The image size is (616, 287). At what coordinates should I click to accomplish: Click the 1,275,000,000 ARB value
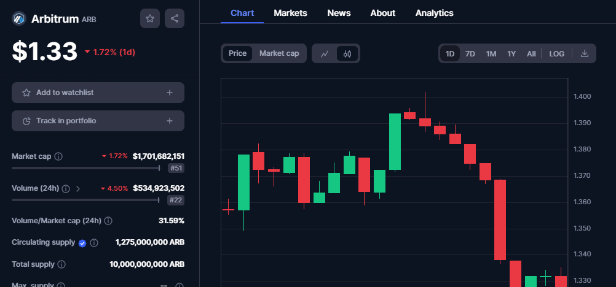coord(149,242)
